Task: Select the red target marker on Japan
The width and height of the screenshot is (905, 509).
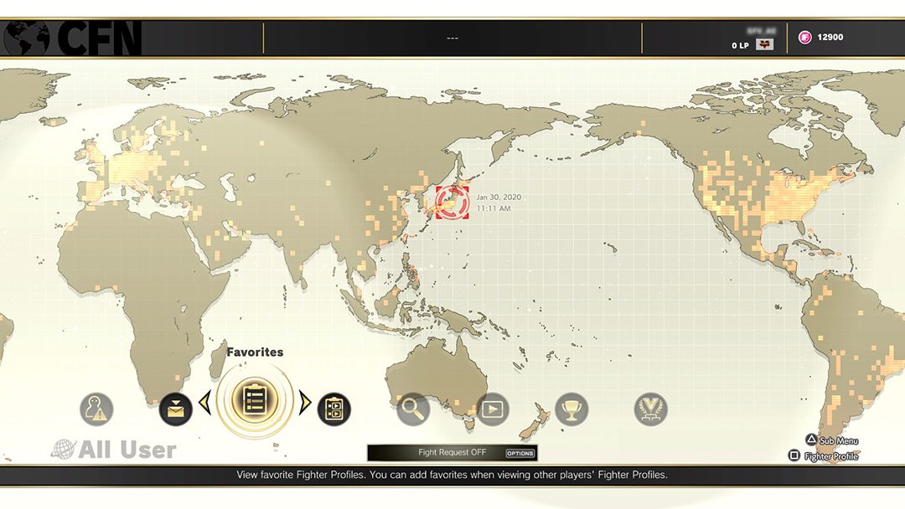Action: [x=452, y=203]
